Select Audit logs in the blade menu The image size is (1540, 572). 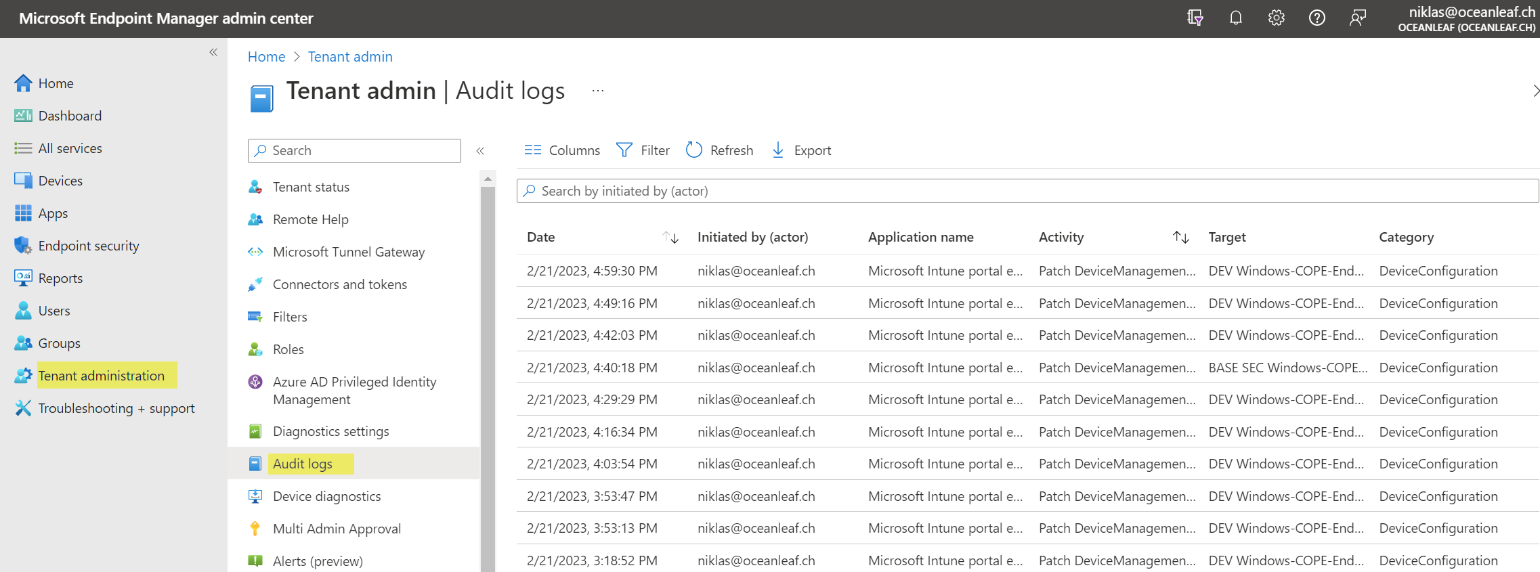[354, 463]
